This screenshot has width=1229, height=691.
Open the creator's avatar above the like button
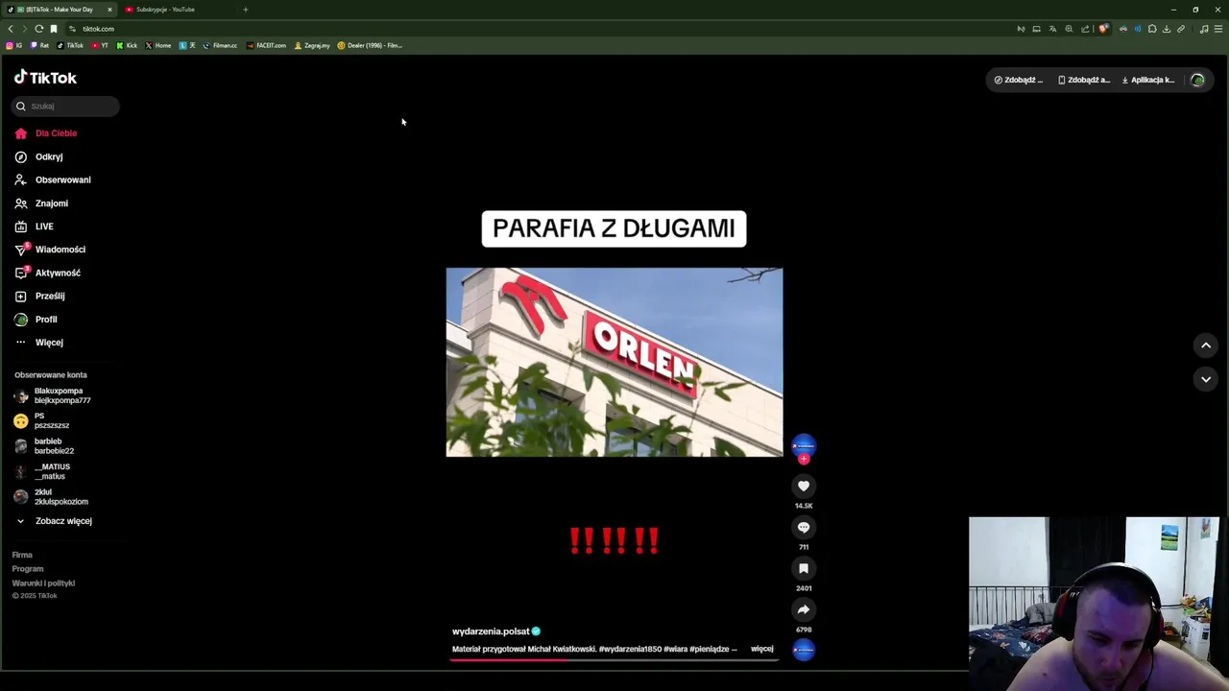[x=804, y=445]
